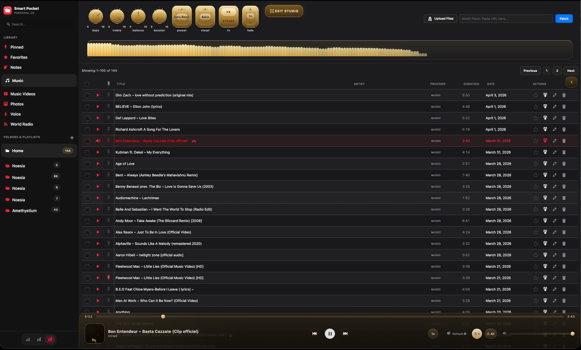Click the Next page button
581x350 pixels.
pyautogui.click(x=571, y=71)
